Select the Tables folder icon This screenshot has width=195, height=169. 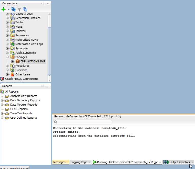tap(13, 22)
